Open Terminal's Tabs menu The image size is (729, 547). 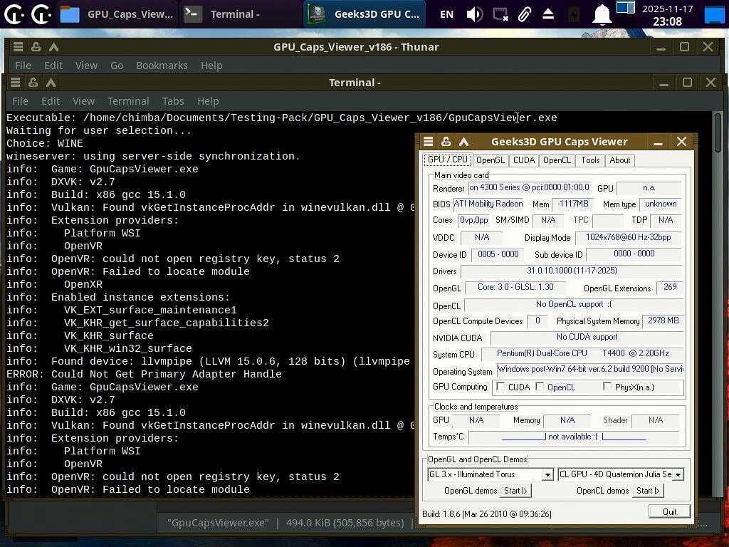[x=173, y=101]
